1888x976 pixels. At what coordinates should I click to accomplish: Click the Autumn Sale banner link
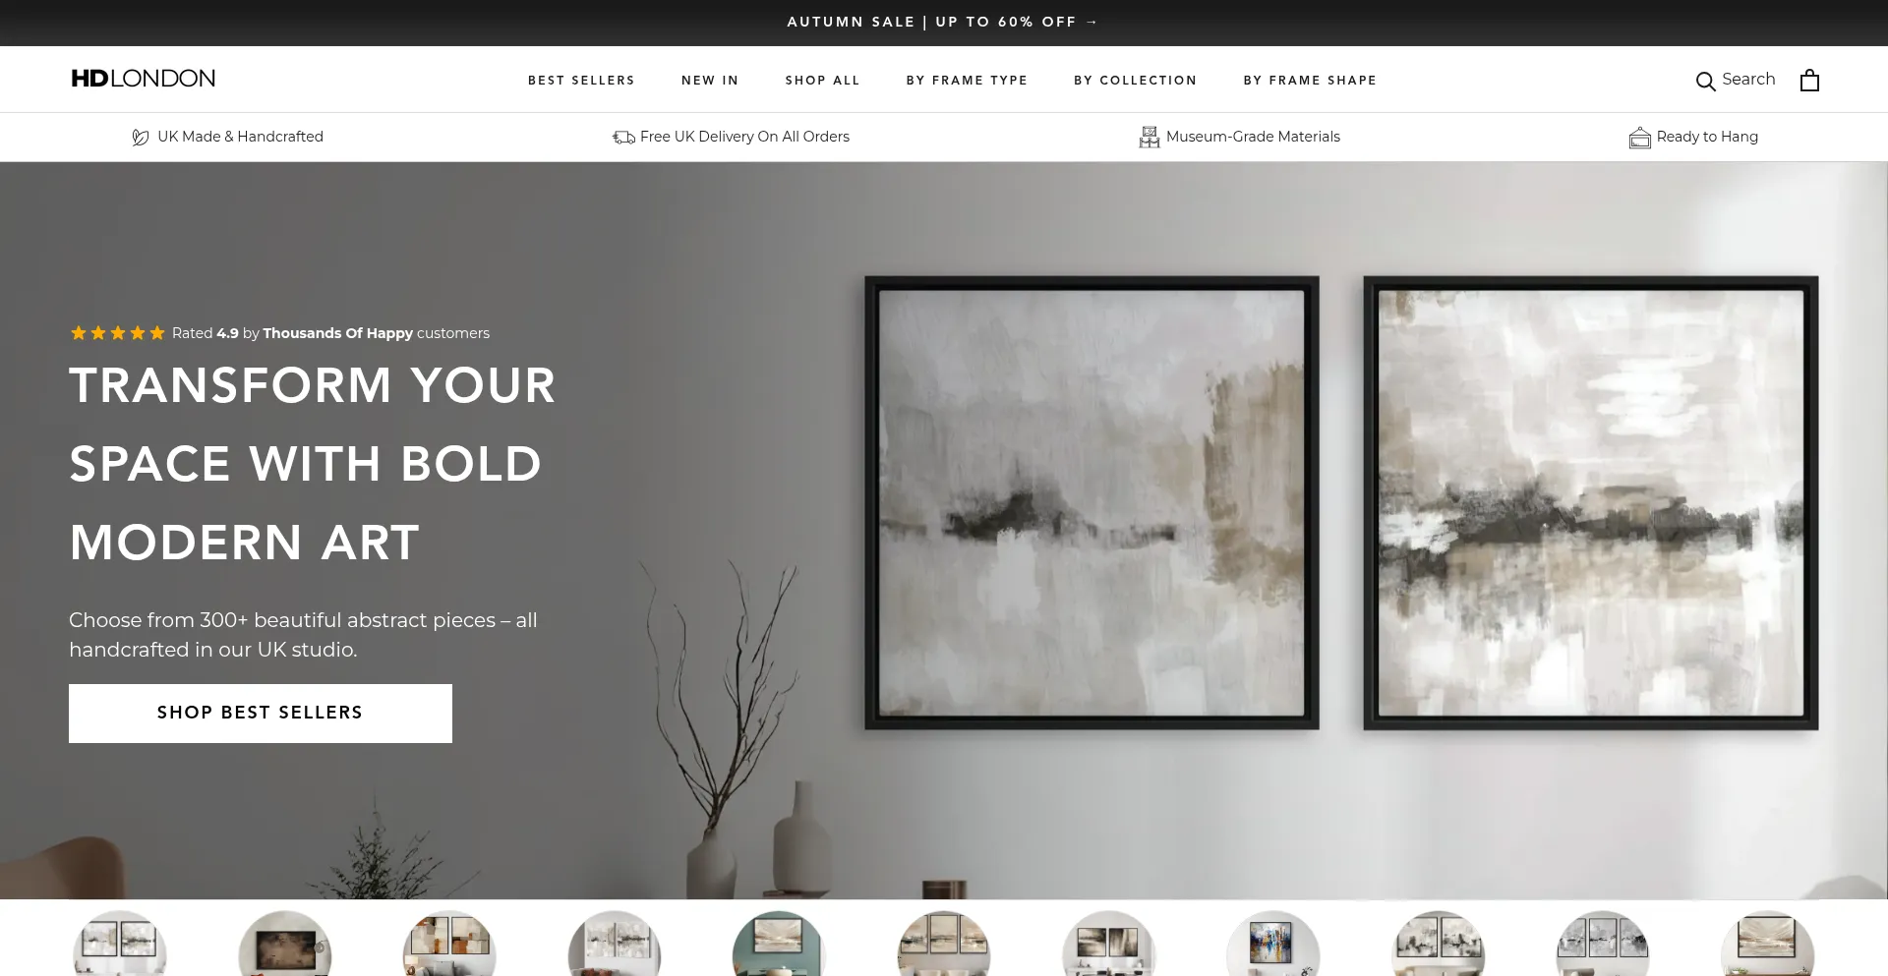click(x=942, y=22)
